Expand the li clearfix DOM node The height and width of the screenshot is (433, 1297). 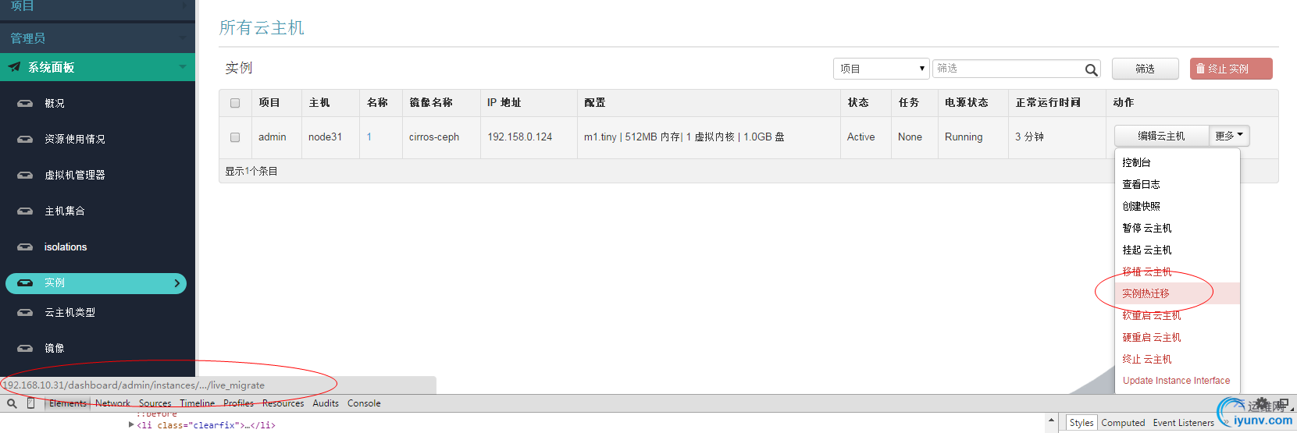(131, 425)
